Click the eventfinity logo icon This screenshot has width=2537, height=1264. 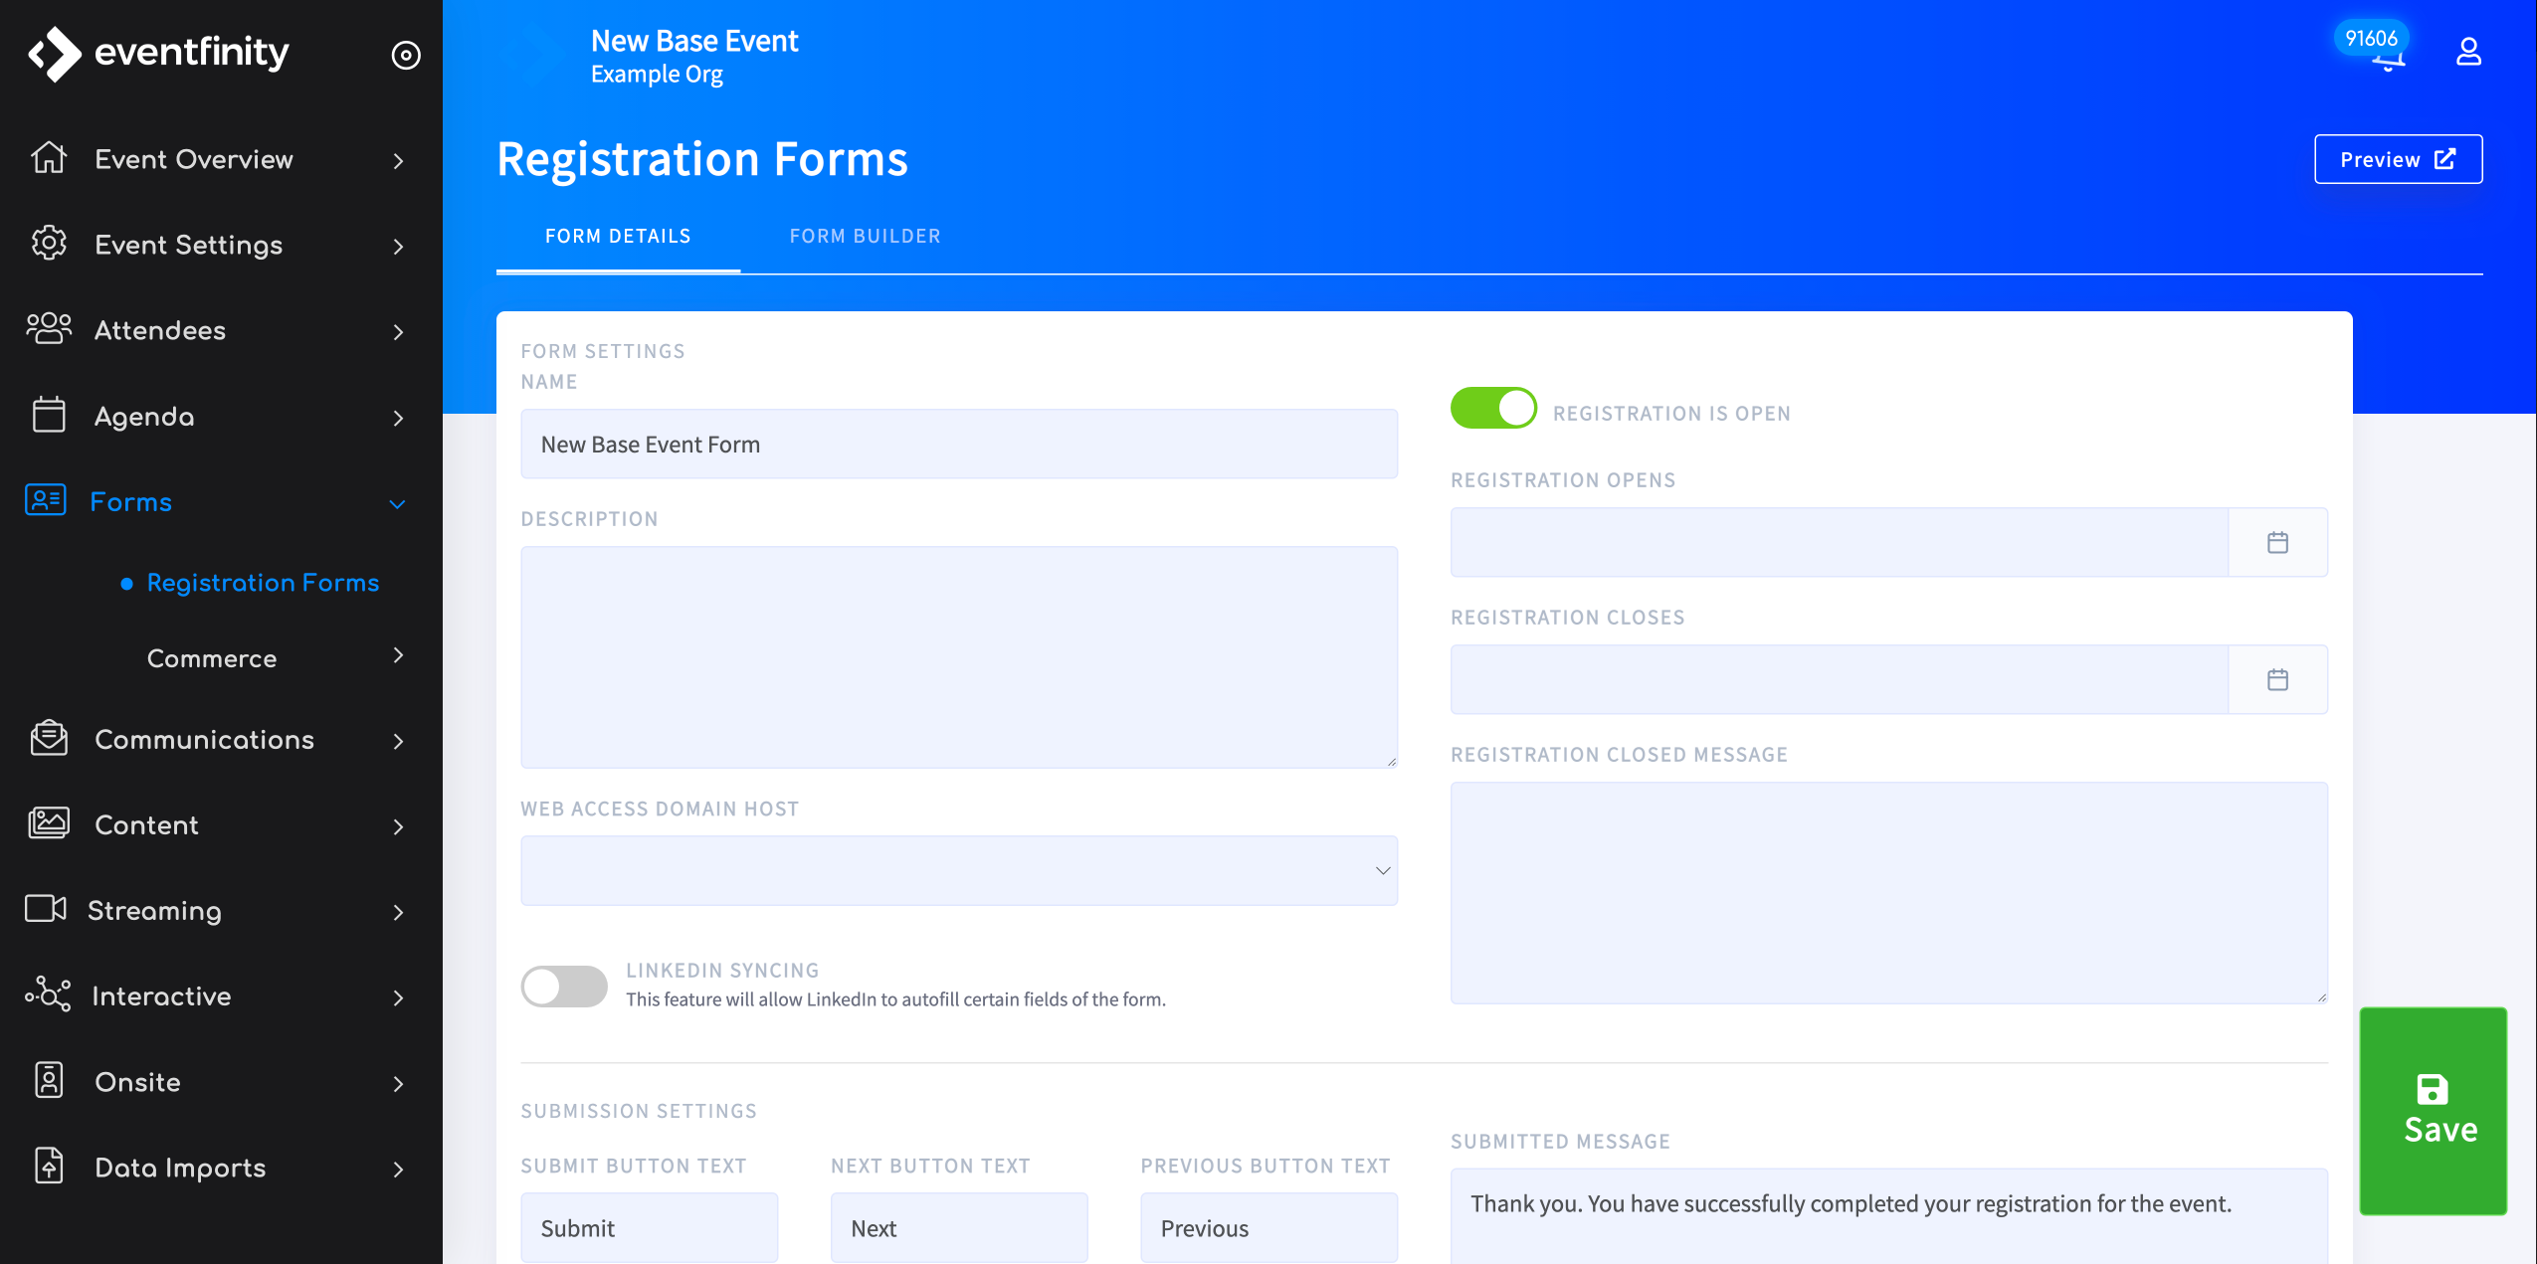(54, 54)
